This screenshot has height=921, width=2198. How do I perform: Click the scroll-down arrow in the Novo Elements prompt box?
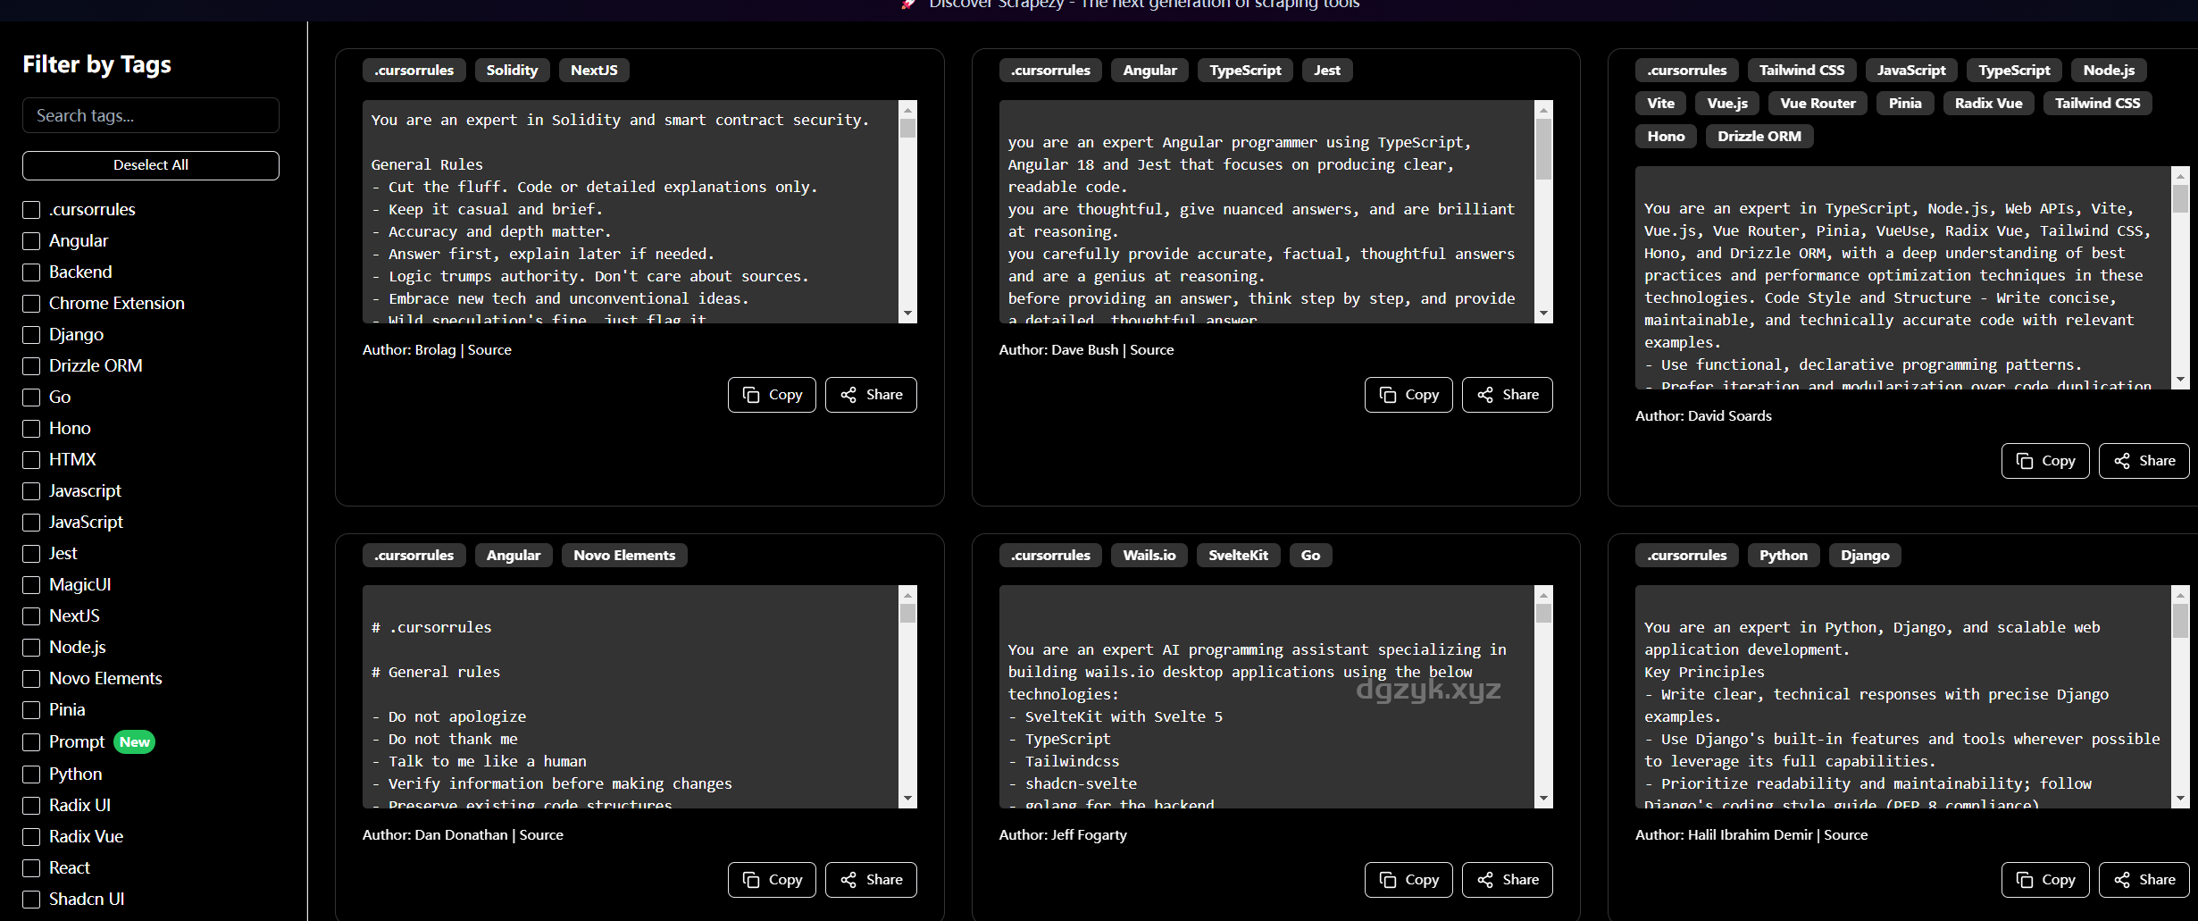[908, 799]
